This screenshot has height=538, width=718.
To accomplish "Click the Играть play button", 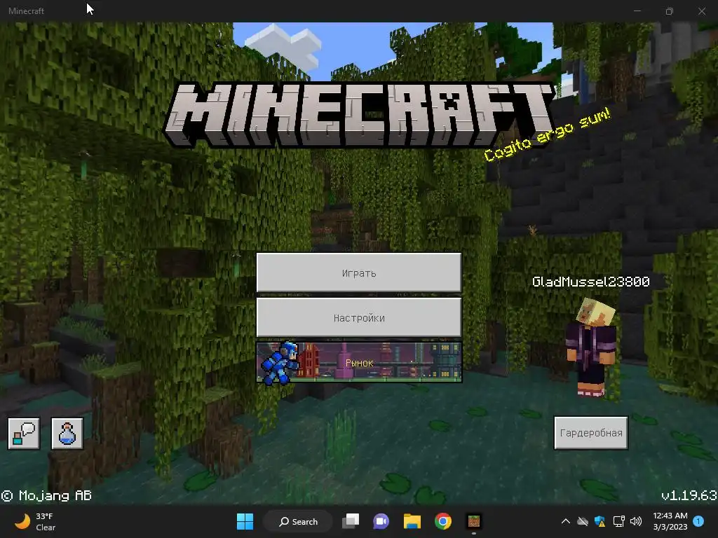I will pos(358,273).
